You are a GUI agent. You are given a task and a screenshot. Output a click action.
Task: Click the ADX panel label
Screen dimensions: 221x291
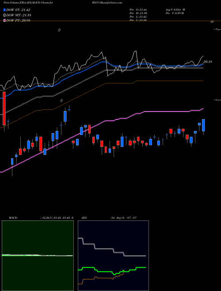pyautogui.click(x=84, y=218)
